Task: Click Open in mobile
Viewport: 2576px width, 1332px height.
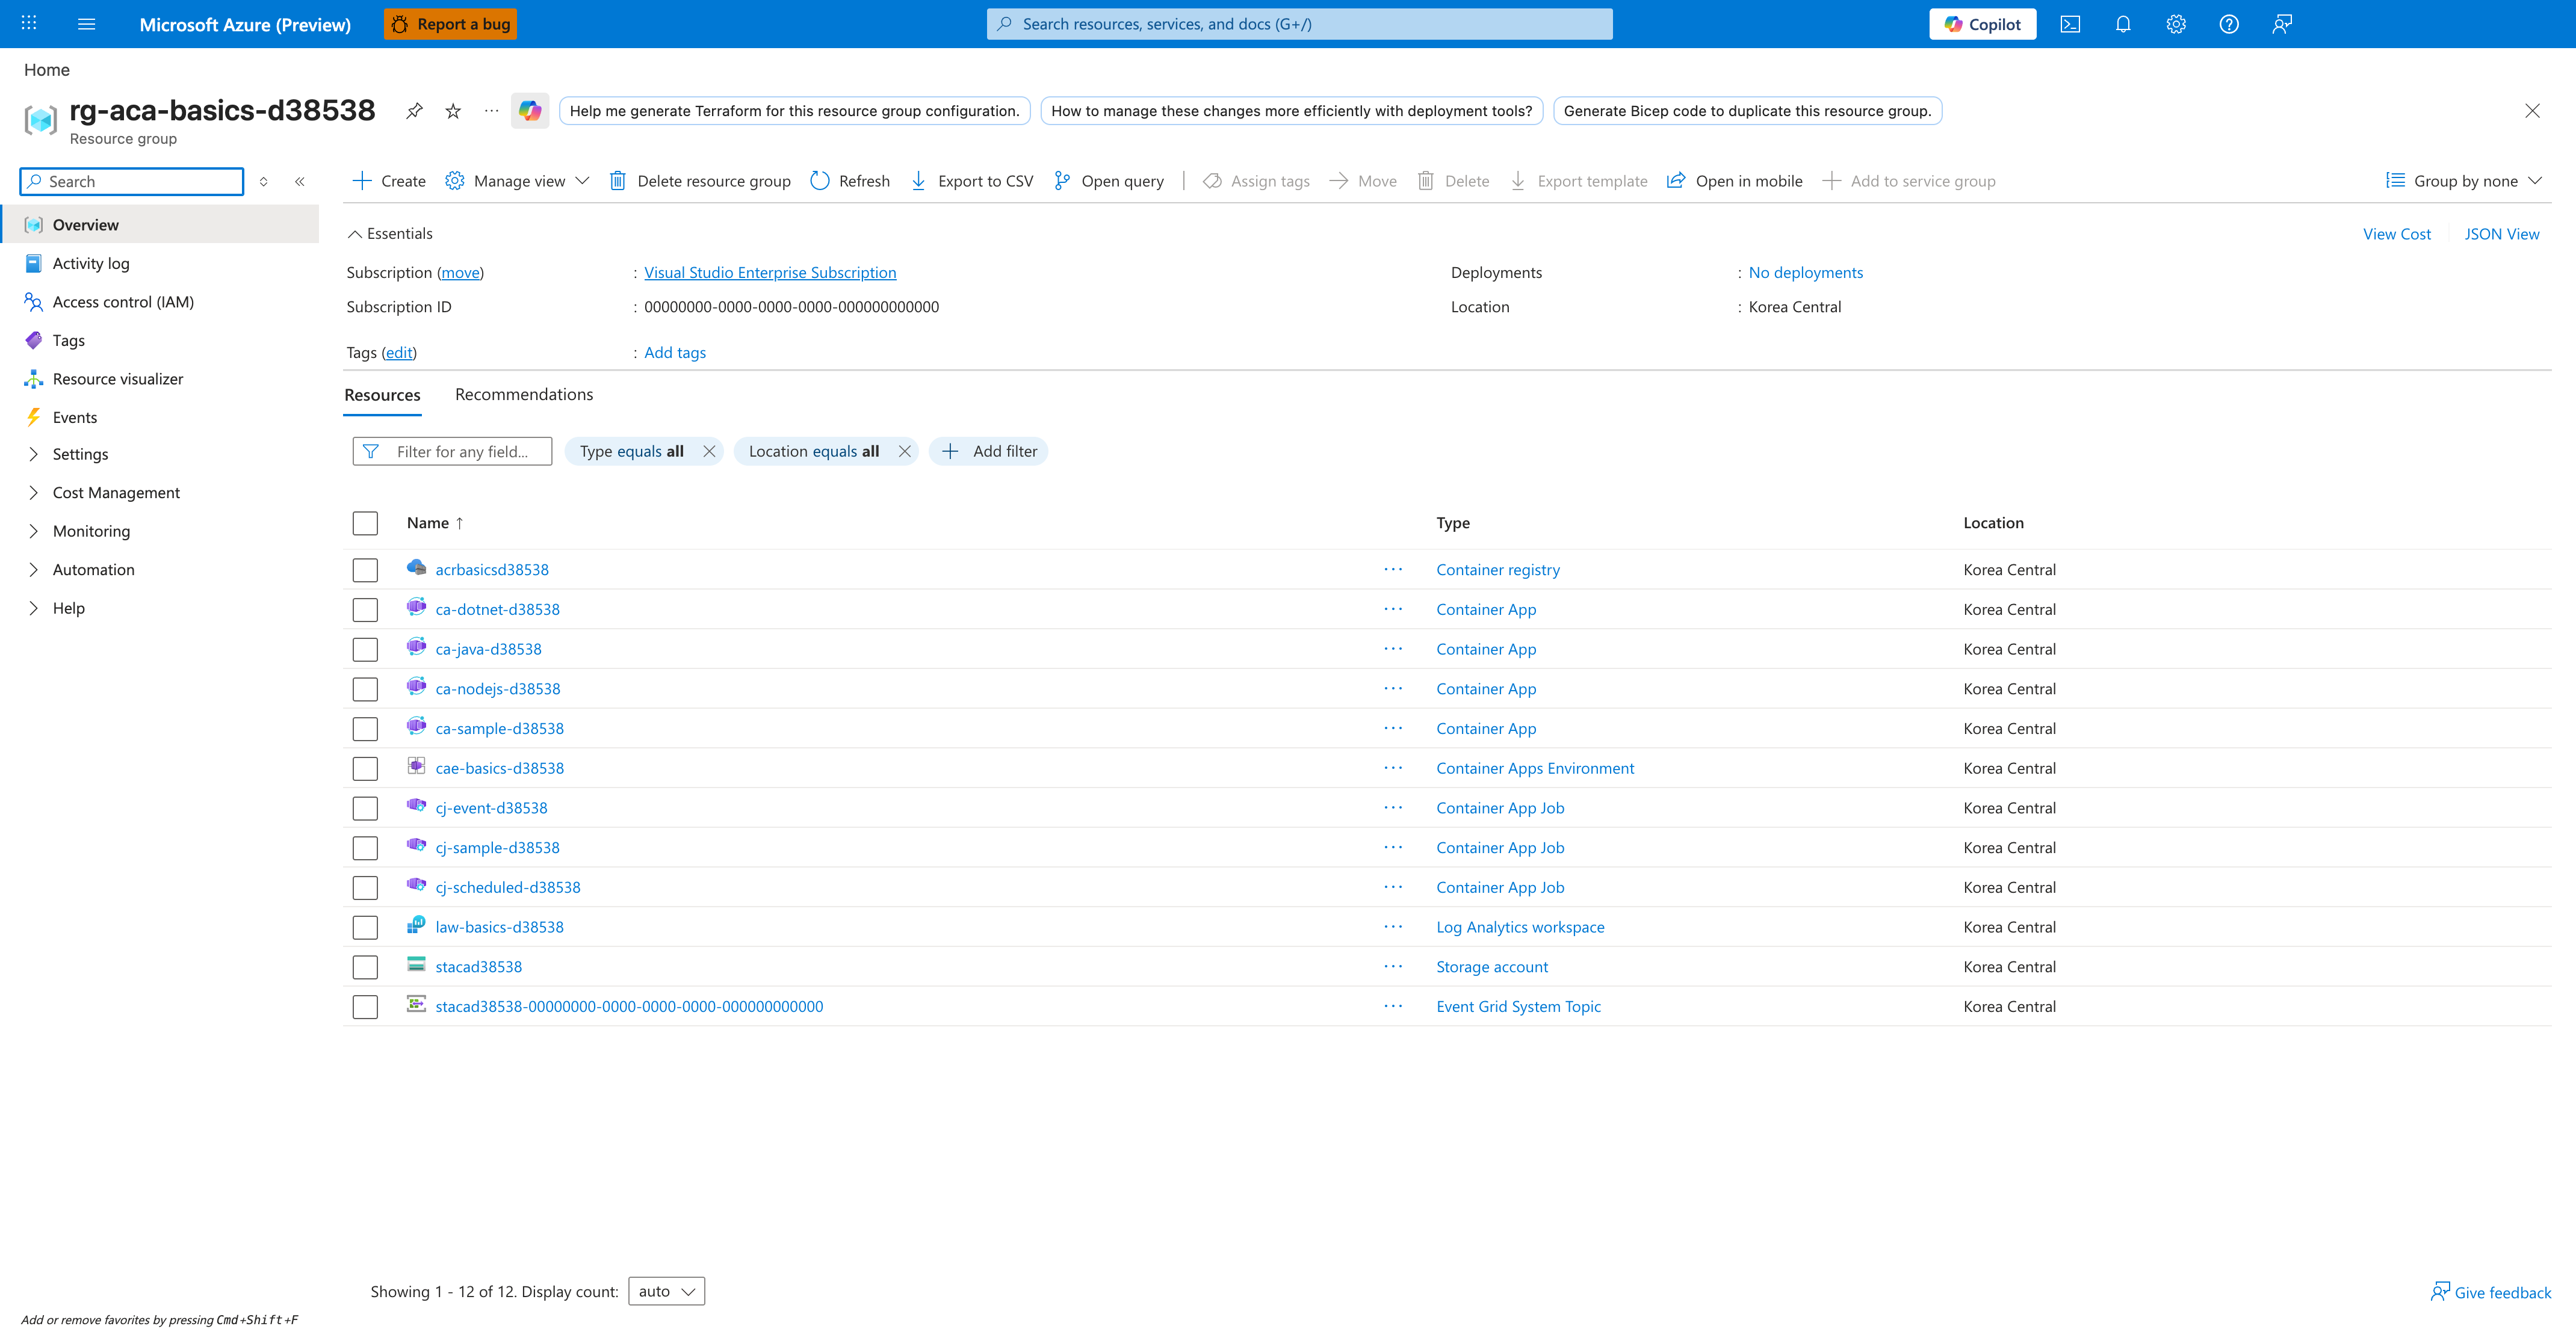Action: coord(1734,181)
